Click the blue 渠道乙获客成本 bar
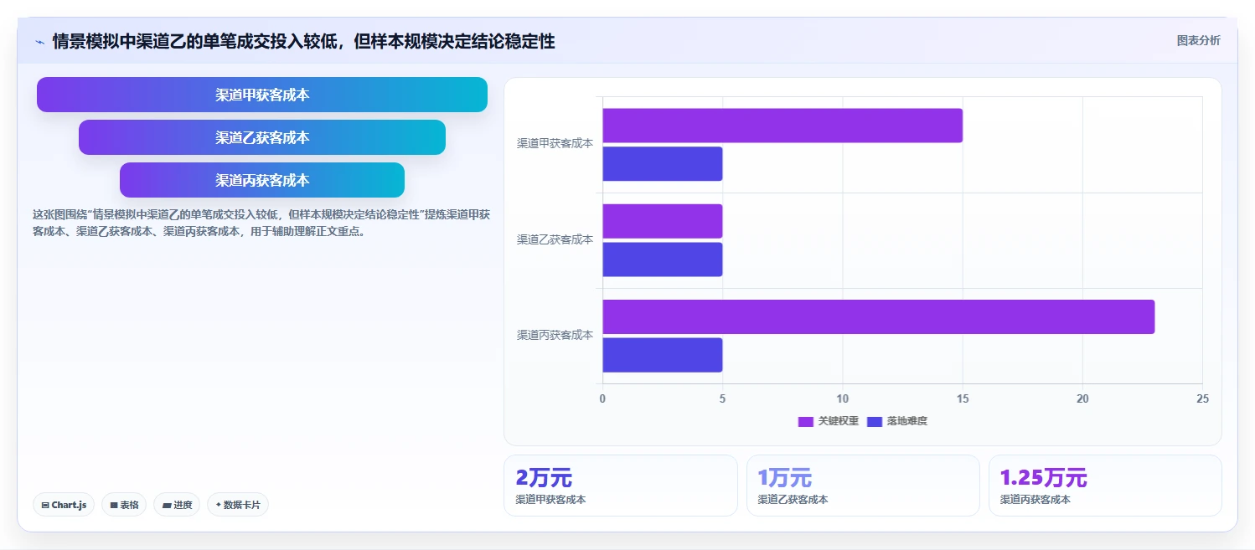The width and height of the screenshot is (1255, 550). 662,260
